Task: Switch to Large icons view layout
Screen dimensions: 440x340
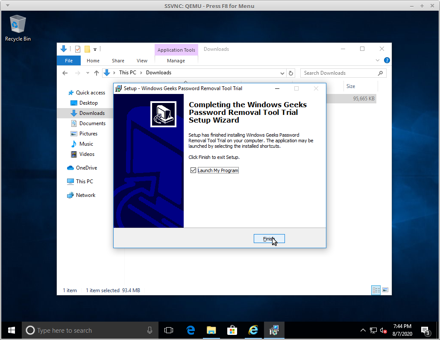Action: click(385, 290)
